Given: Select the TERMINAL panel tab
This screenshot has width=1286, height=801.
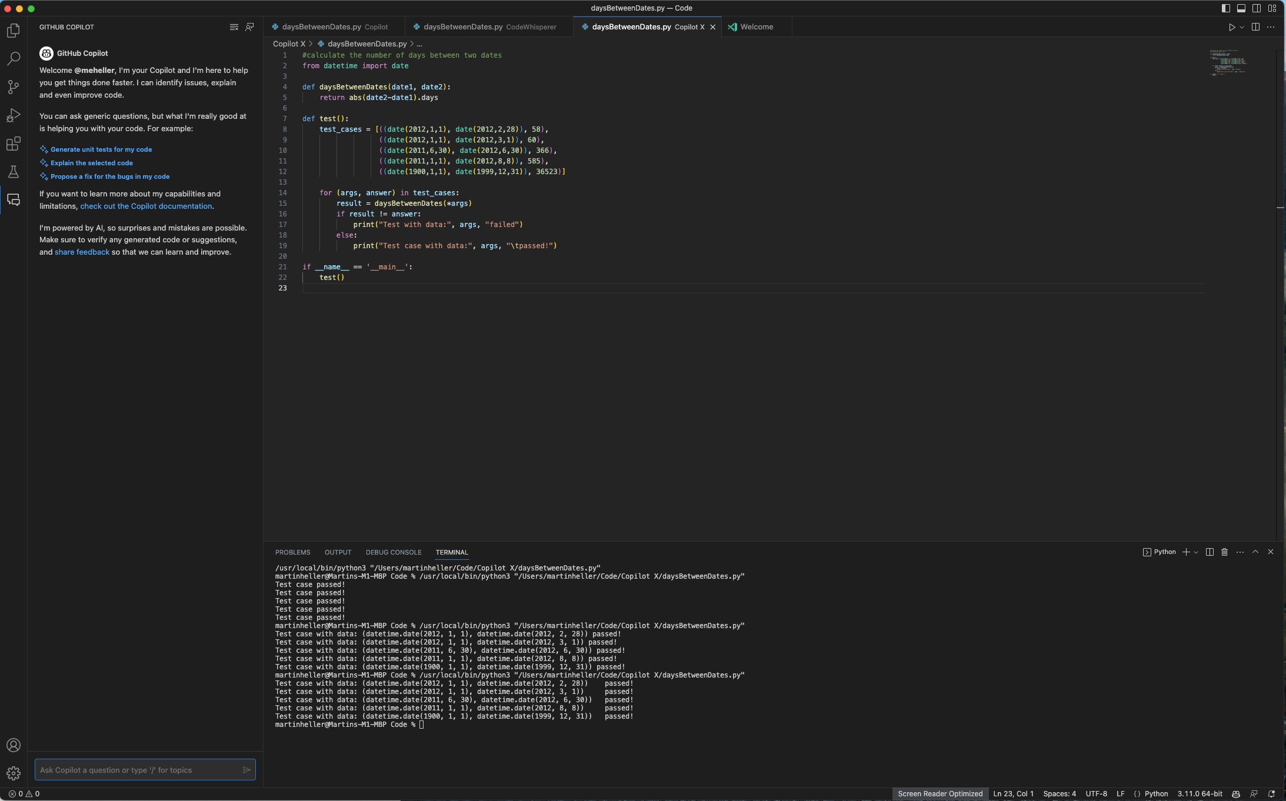Looking at the screenshot, I should tap(452, 552).
